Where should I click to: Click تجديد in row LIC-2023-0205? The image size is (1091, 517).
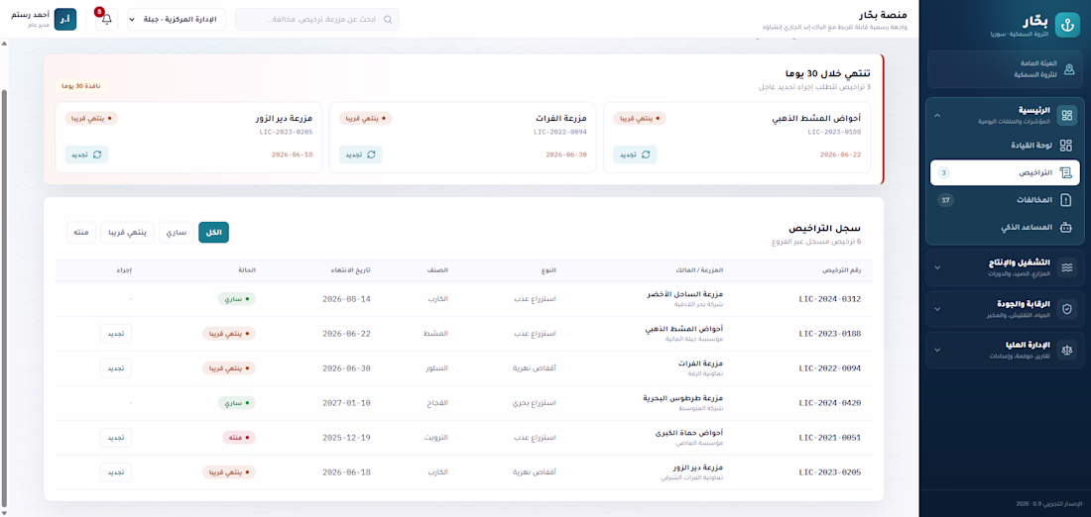[x=115, y=472]
